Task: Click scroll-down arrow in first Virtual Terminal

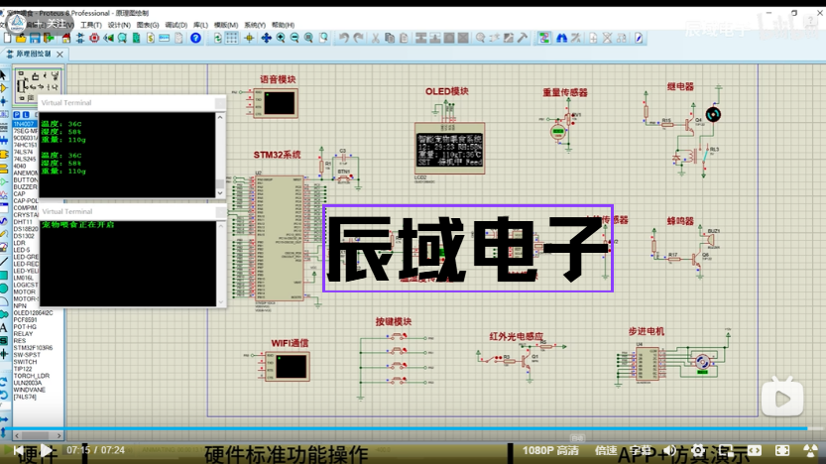Action: [x=220, y=193]
